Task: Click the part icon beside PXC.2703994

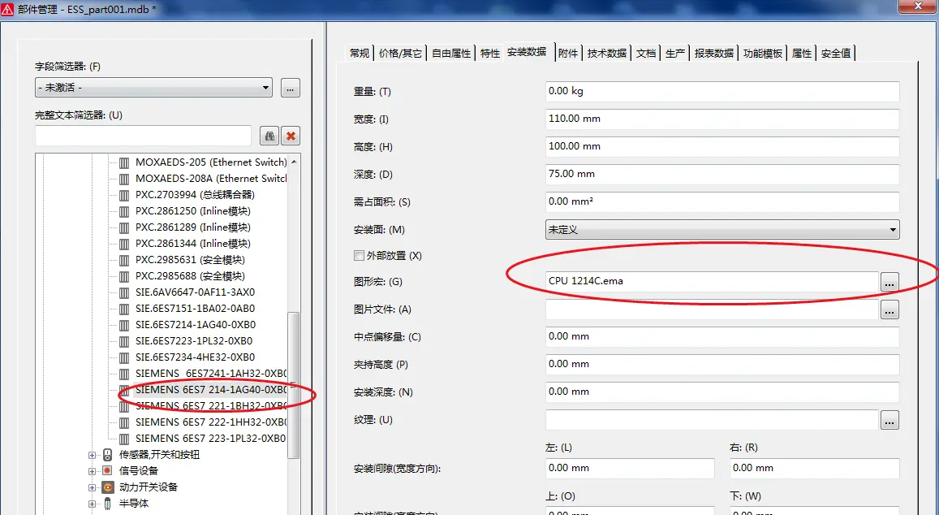Action: coord(124,195)
